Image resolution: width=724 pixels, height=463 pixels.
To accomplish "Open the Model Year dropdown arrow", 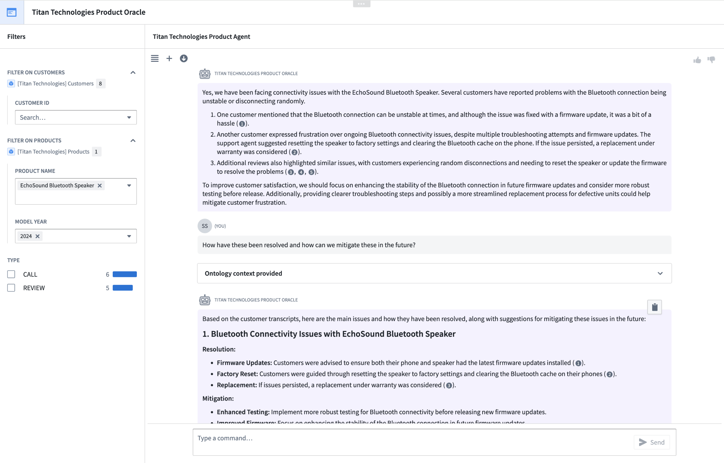I will pos(129,236).
